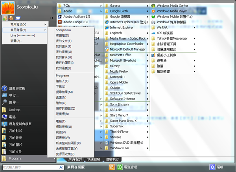This screenshot has height=172, width=236.
Task: Launch Windows DVD 製作程式
Action: pos(124,143)
